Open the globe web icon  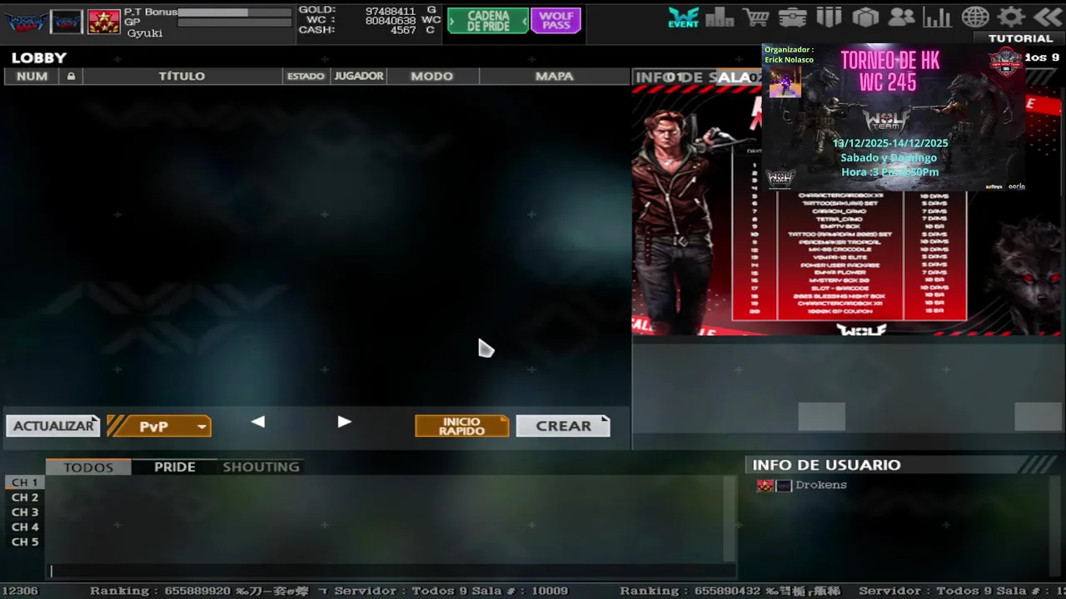point(974,17)
